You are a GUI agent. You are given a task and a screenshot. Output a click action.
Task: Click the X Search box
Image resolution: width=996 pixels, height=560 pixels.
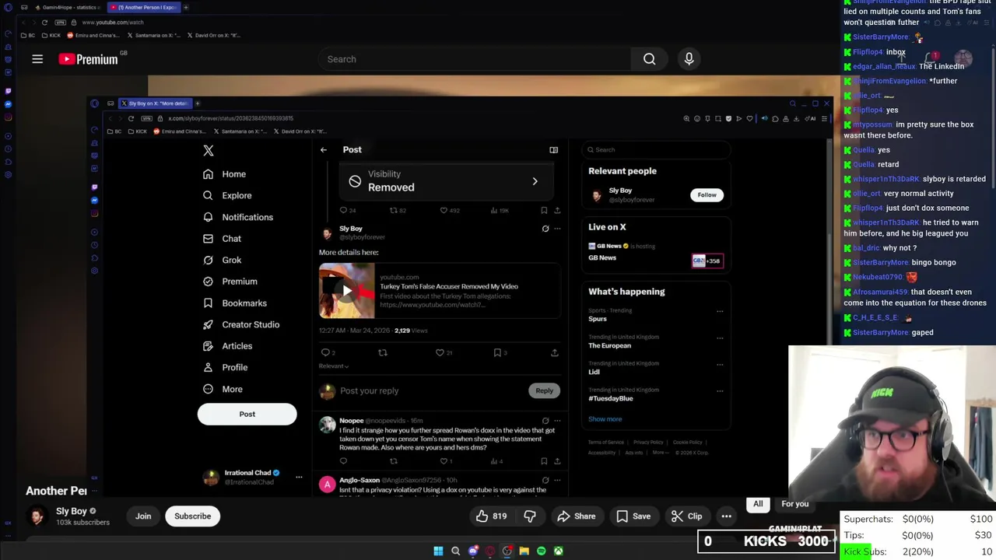click(x=656, y=149)
